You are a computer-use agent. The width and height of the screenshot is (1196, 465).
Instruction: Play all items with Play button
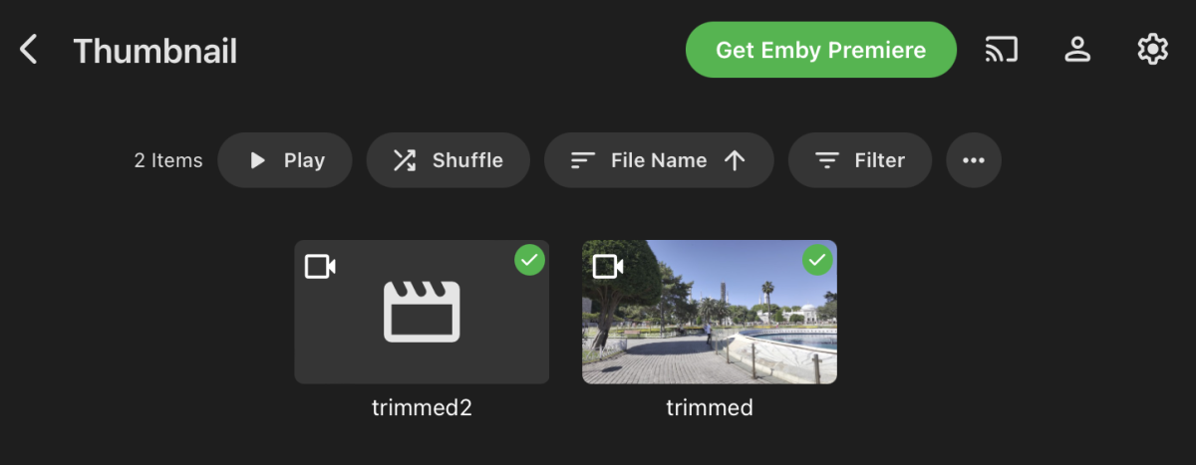pyautogui.click(x=285, y=160)
